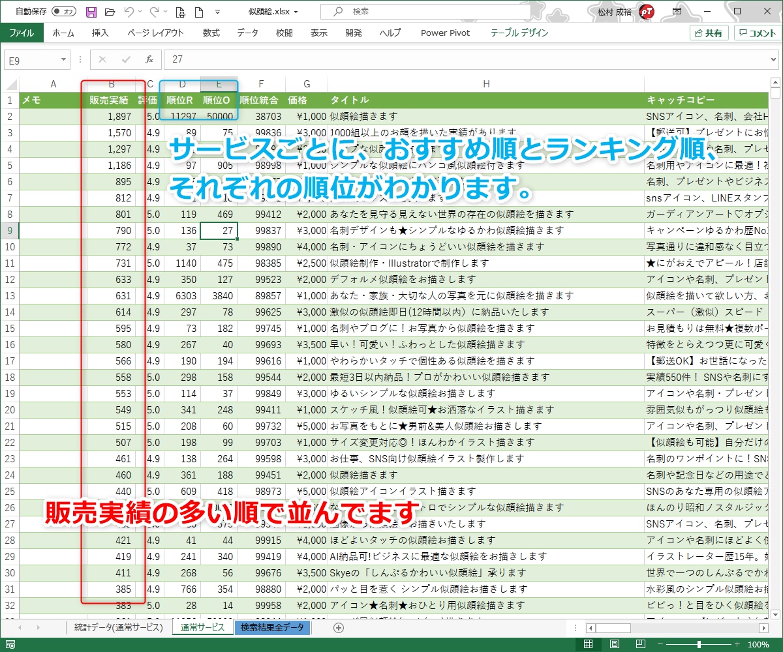Viewport: 783px width, 652px height.
Task: Open the 校閲 ribbon tab
Action: (284, 33)
